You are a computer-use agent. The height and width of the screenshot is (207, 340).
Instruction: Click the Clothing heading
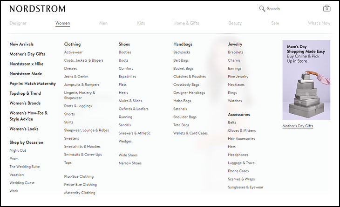72,44
